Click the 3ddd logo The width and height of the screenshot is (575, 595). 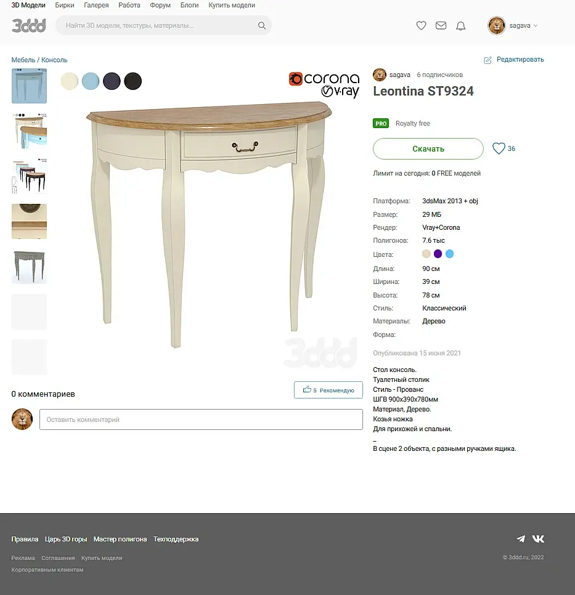[29, 25]
